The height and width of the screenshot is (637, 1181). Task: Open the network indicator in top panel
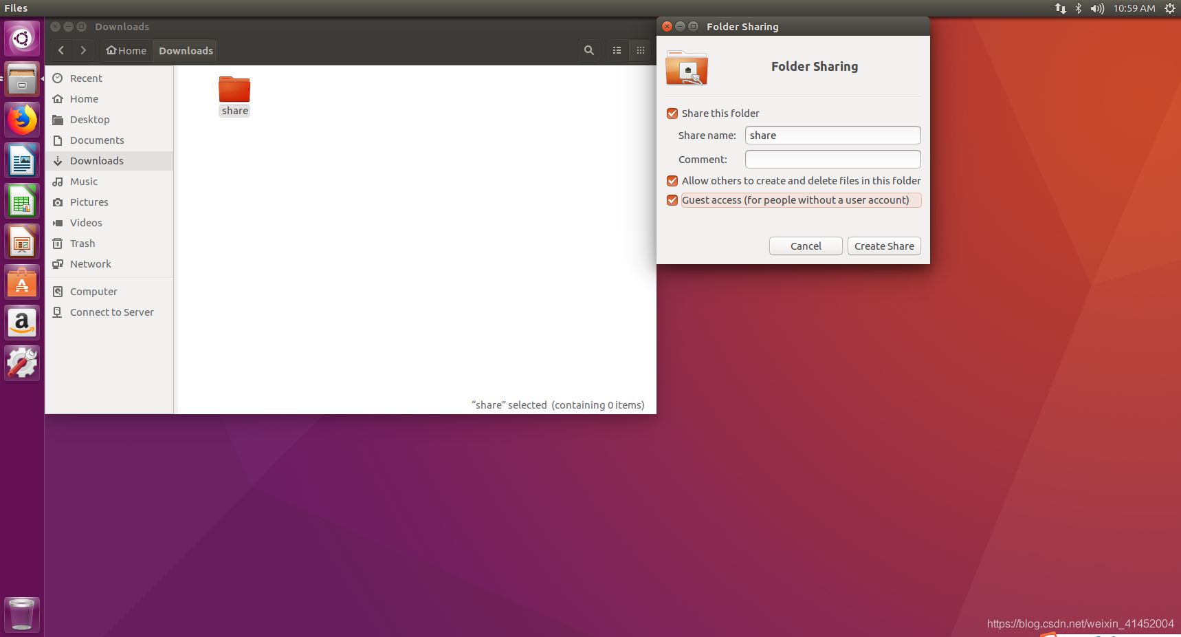pyautogui.click(x=1060, y=8)
